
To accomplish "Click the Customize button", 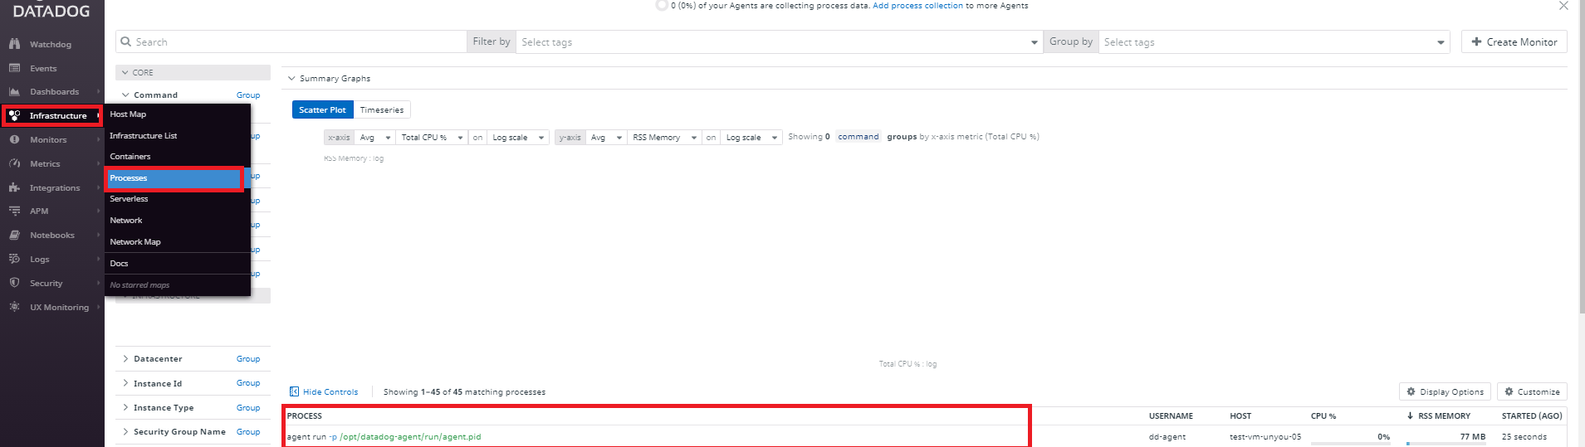I will pyautogui.click(x=1532, y=391).
